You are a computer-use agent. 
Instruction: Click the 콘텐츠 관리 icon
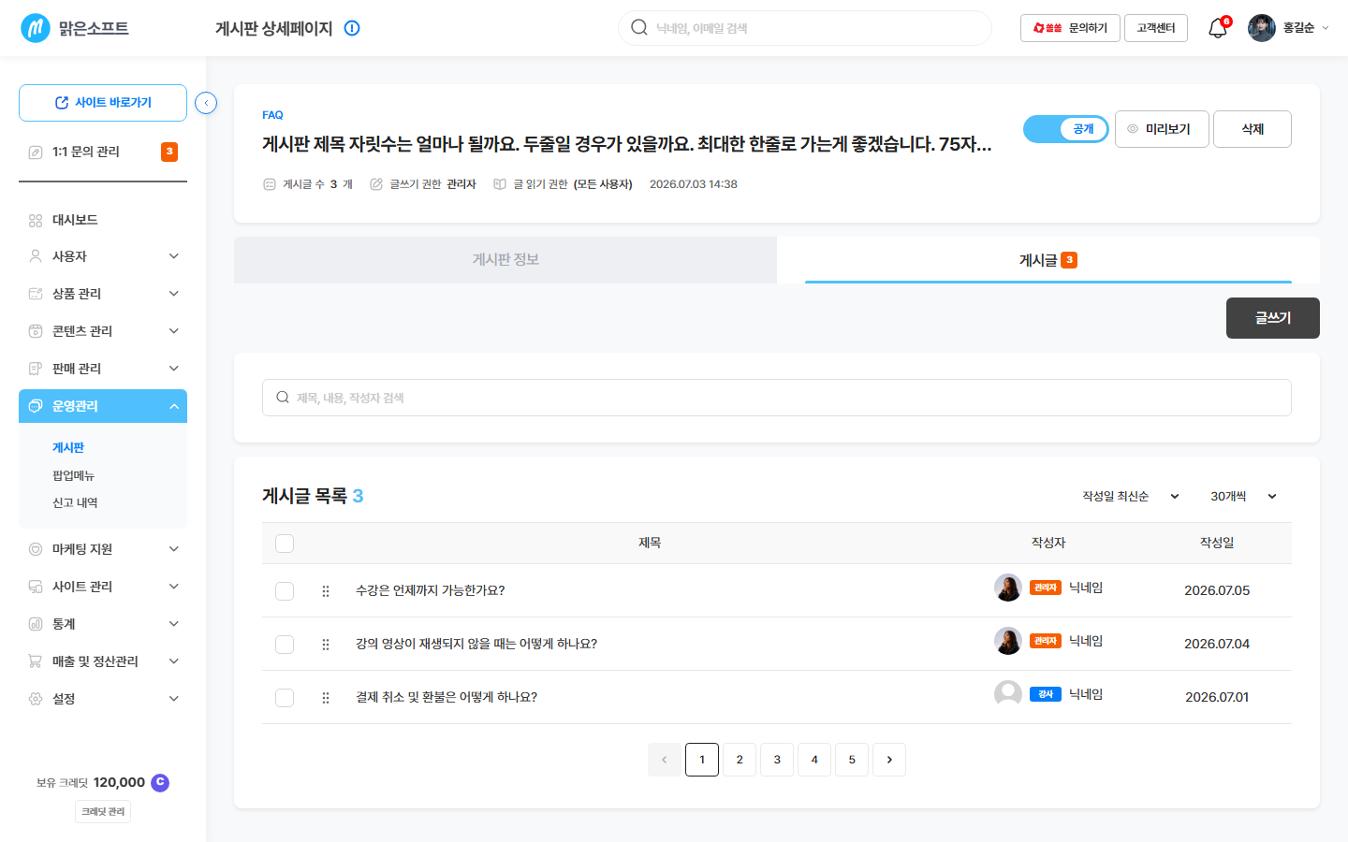click(x=36, y=331)
